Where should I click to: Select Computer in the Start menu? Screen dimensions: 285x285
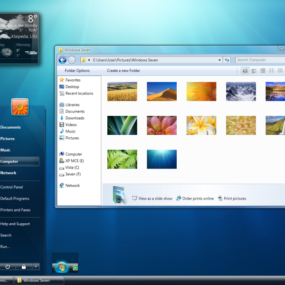coord(9,161)
